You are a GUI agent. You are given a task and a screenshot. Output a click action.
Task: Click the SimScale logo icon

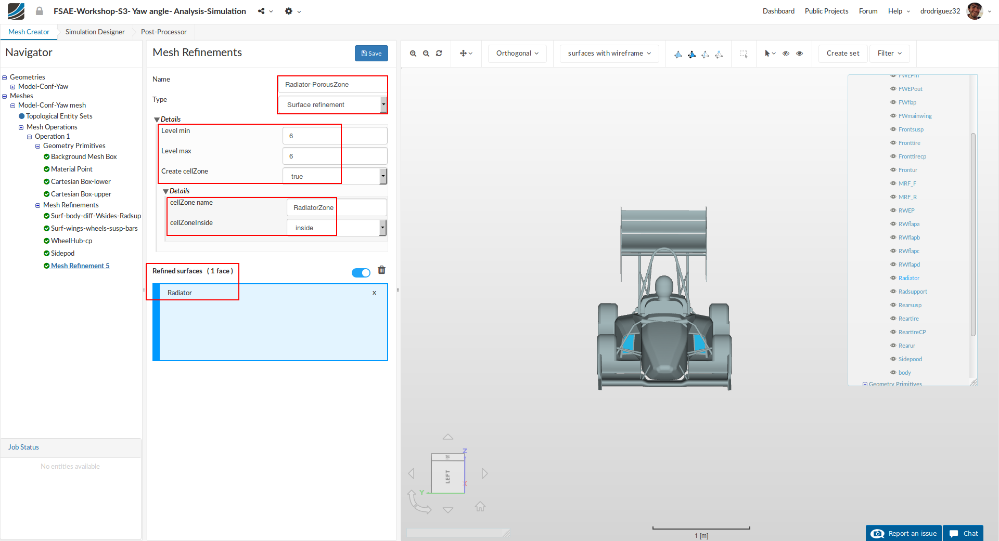pos(16,11)
